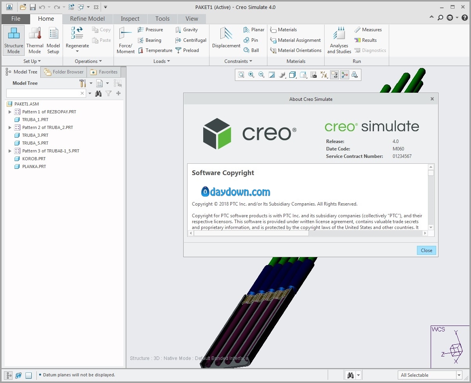
Task: Click the Zoom In icon in graphics toolbar
Action: click(x=251, y=75)
